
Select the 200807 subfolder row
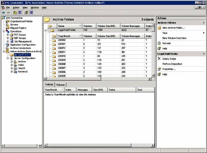tap(101, 68)
